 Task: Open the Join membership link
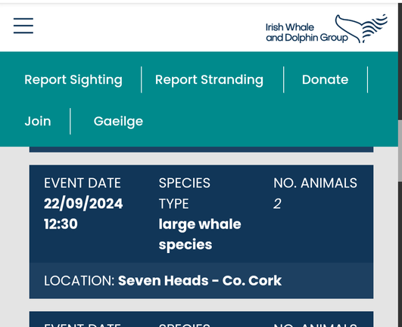point(38,121)
